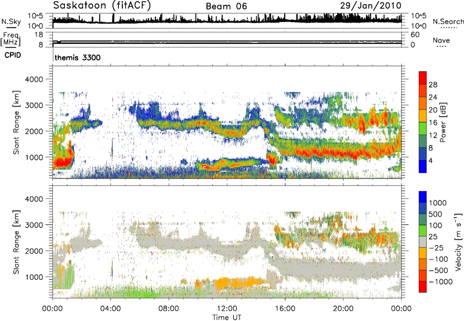464x321 pixels.
Task: Click the noise sky trace plot
Action: click(x=227, y=20)
